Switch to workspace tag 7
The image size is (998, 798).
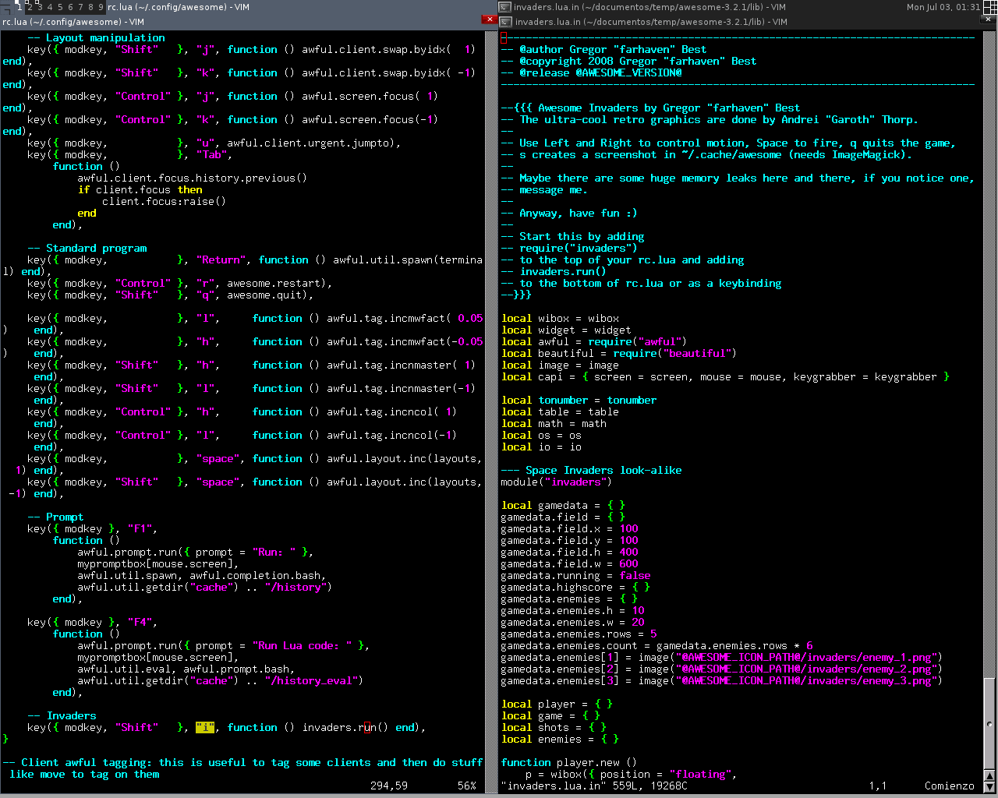point(80,7)
